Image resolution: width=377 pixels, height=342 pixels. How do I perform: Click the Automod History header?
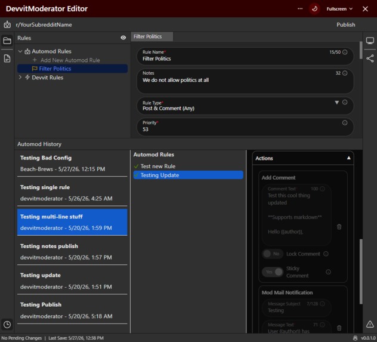coord(39,144)
